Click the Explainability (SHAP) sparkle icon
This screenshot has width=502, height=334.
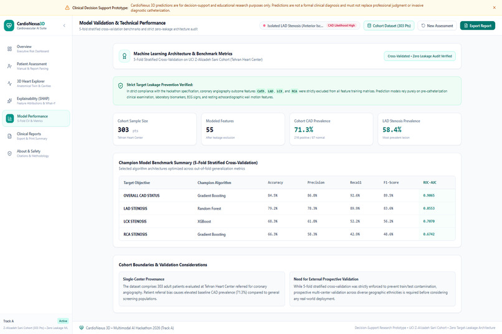pos(9,101)
